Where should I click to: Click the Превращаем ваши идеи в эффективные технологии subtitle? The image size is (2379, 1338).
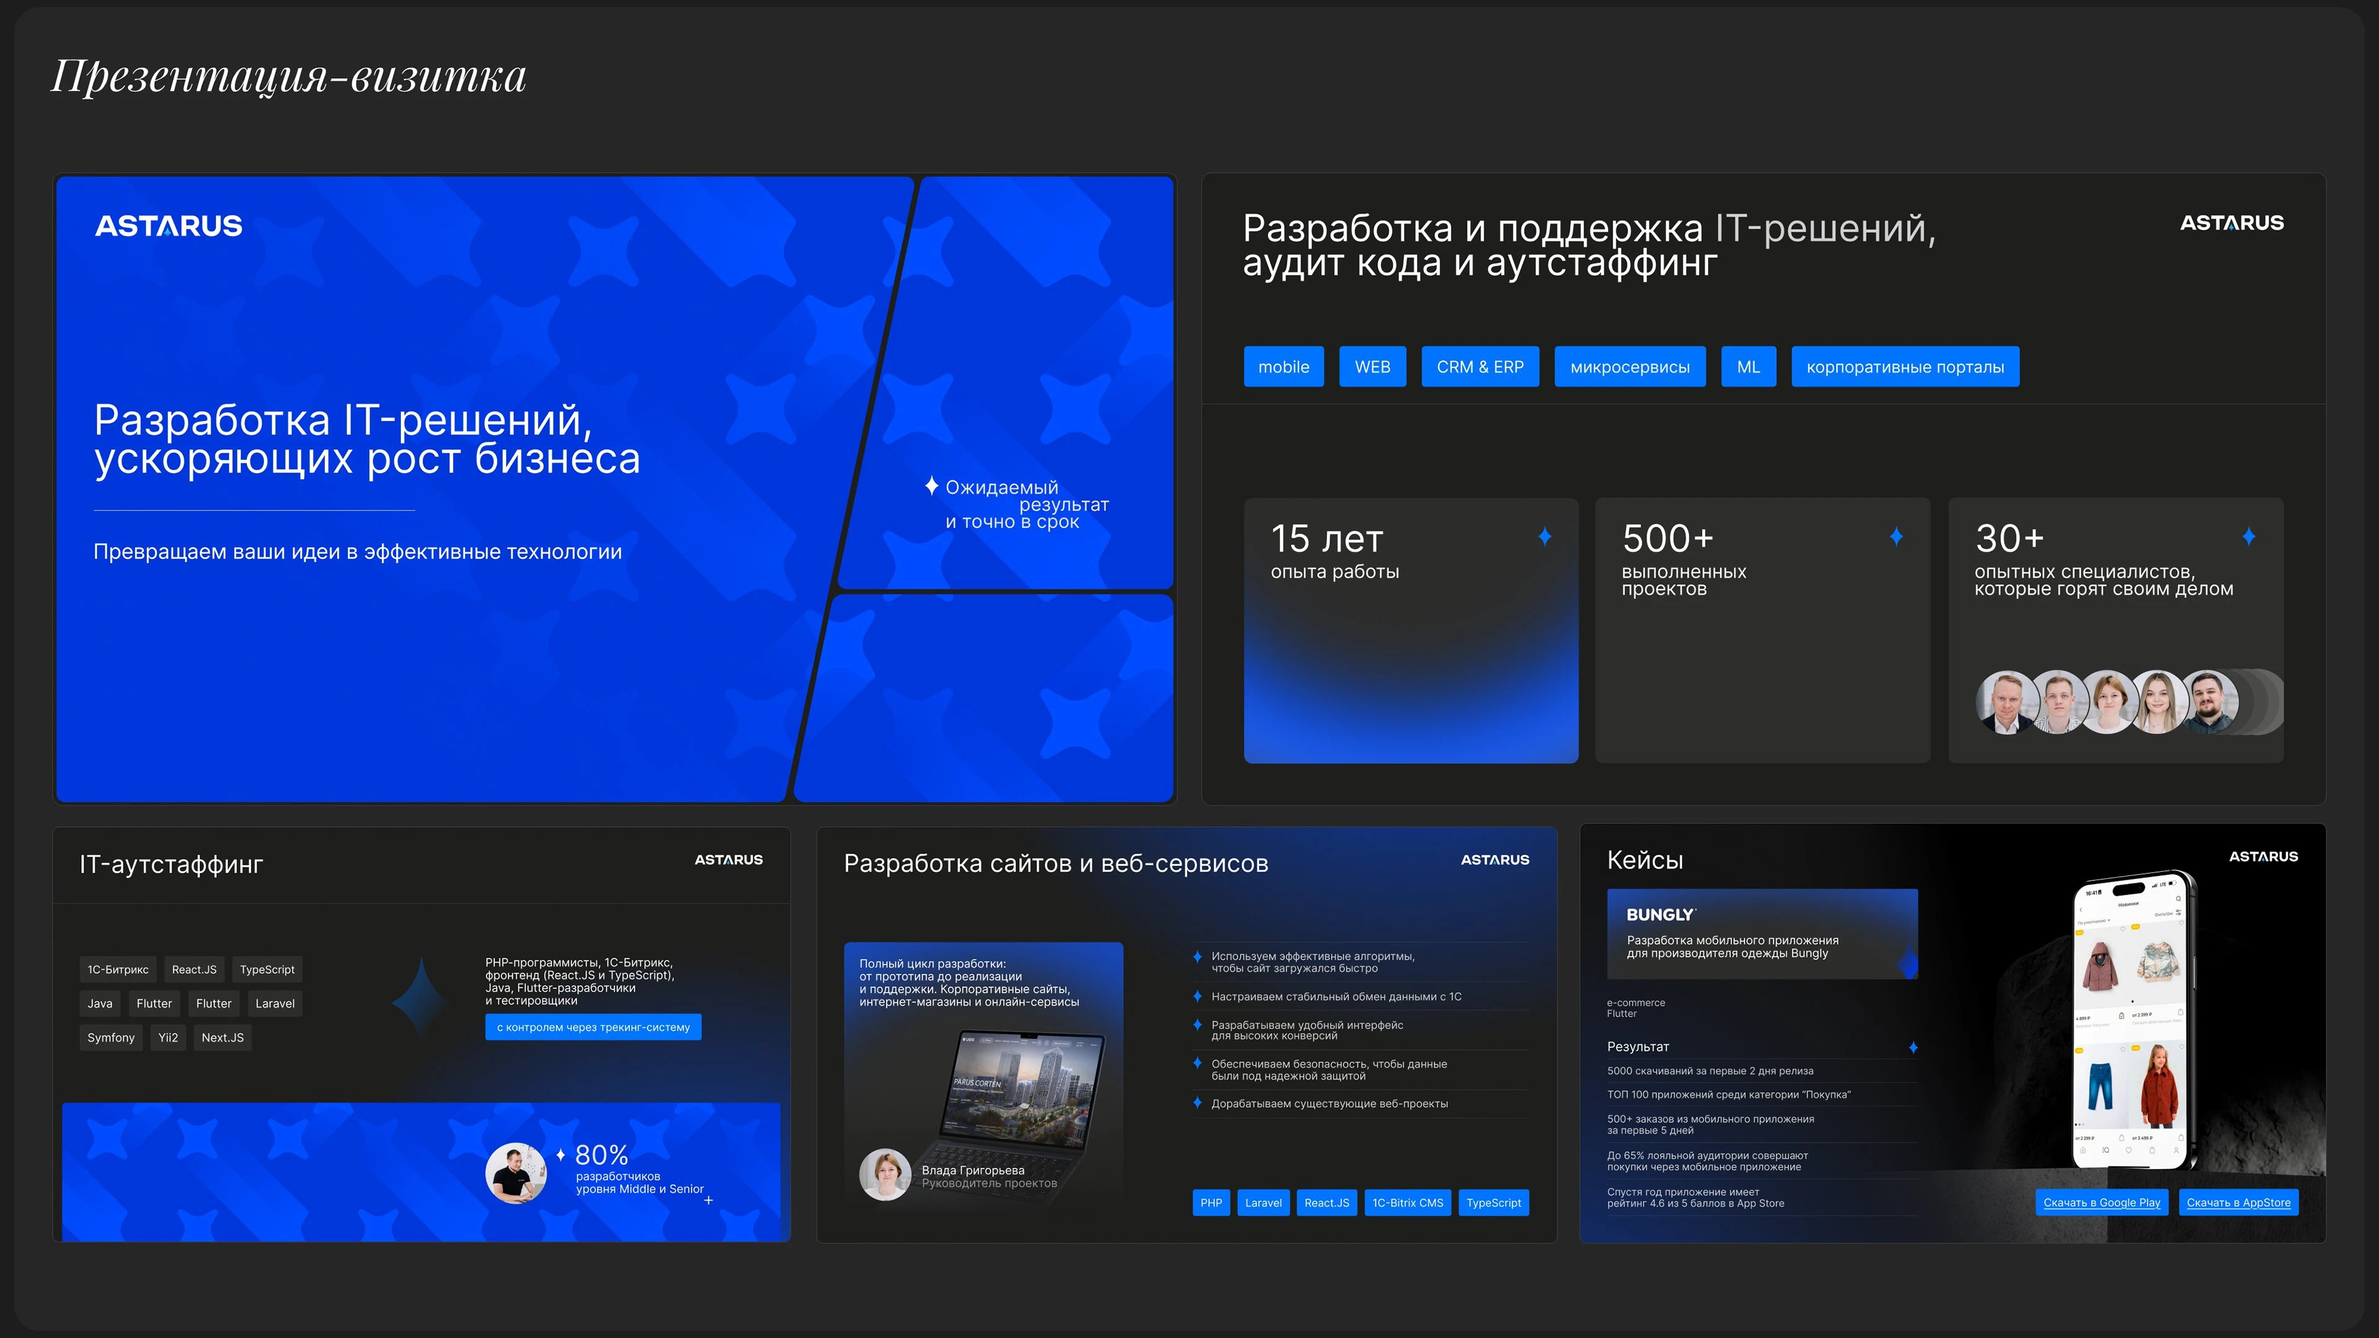357,551
